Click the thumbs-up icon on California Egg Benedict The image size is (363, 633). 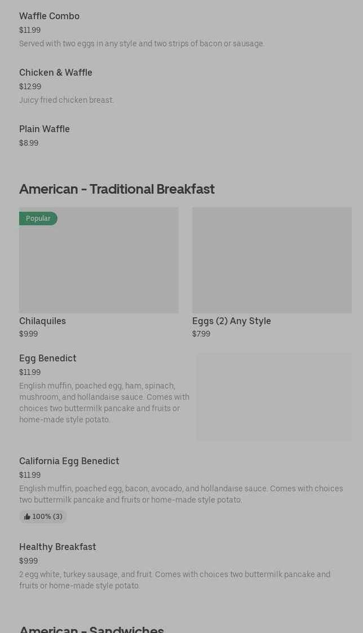coord(27,517)
